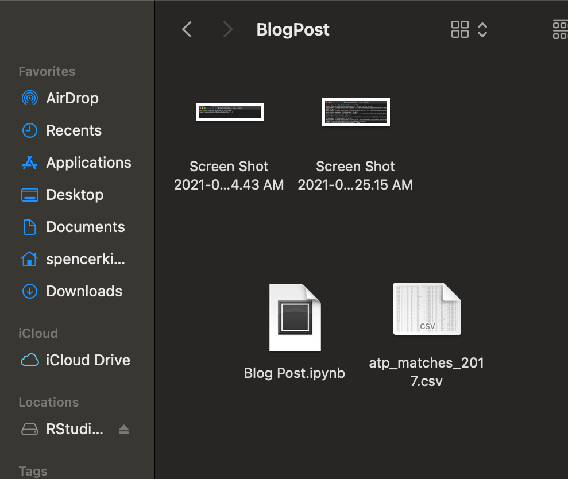Go back with the left chevron
The image size is (568, 479).
[187, 29]
